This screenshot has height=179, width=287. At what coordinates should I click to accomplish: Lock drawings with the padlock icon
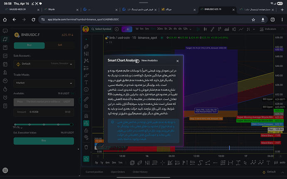point(86,130)
